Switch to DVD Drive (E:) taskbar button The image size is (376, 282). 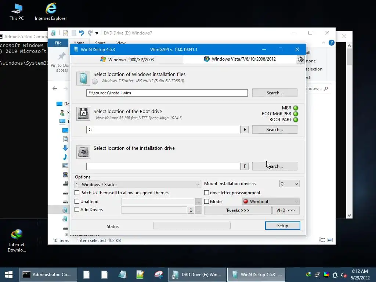click(x=197, y=275)
